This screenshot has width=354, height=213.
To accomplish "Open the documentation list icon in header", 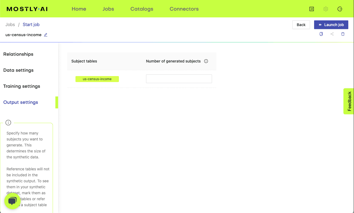I will tap(312, 9).
